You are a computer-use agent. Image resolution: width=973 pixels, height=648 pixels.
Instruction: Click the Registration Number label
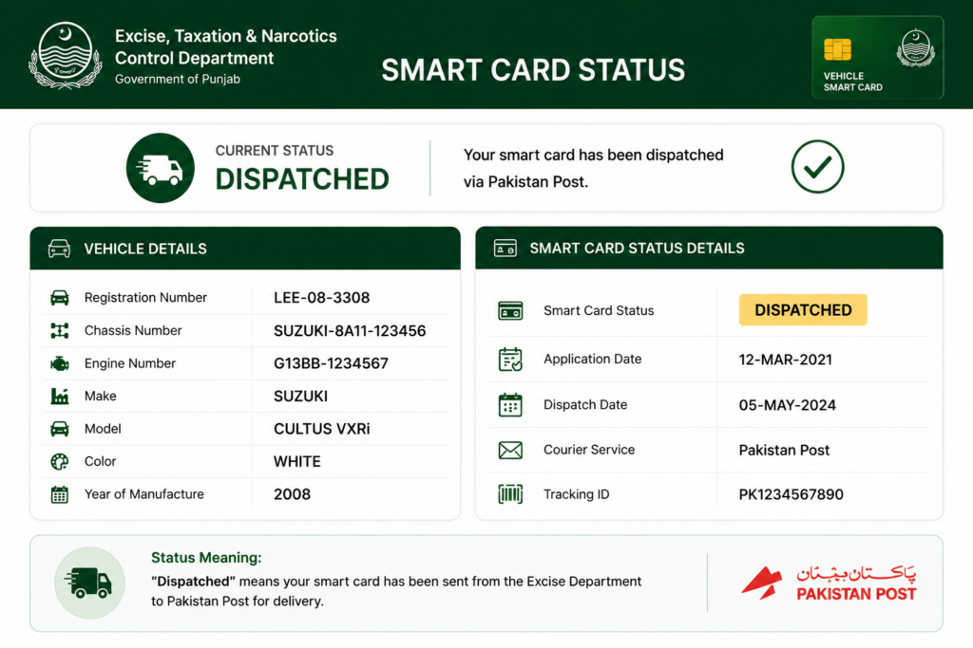(145, 297)
